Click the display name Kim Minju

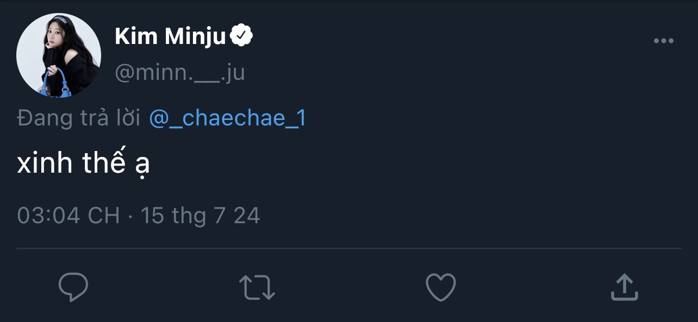pyautogui.click(x=170, y=36)
